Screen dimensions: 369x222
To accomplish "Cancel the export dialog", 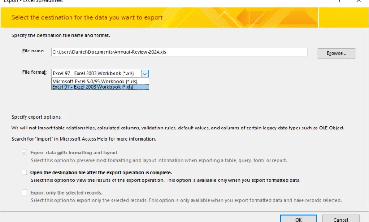I will coord(341,219).
